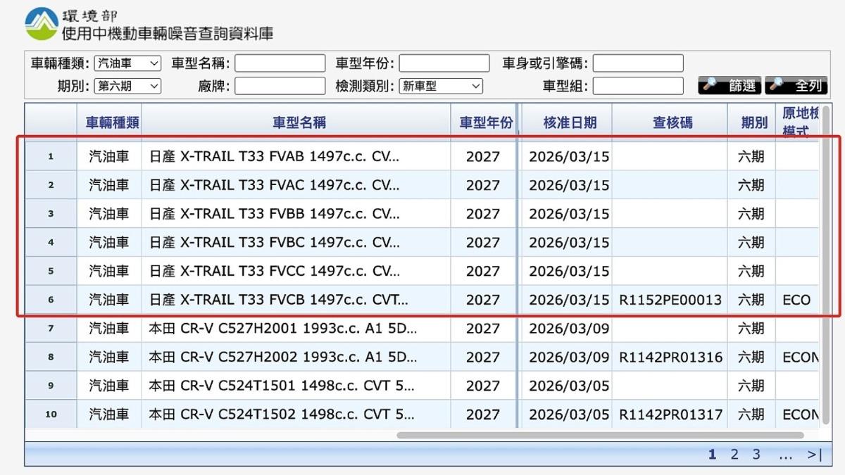
Task: Click the 使用中機動車輛噪音查詢資料庫 title
Action: coord(168,32)
